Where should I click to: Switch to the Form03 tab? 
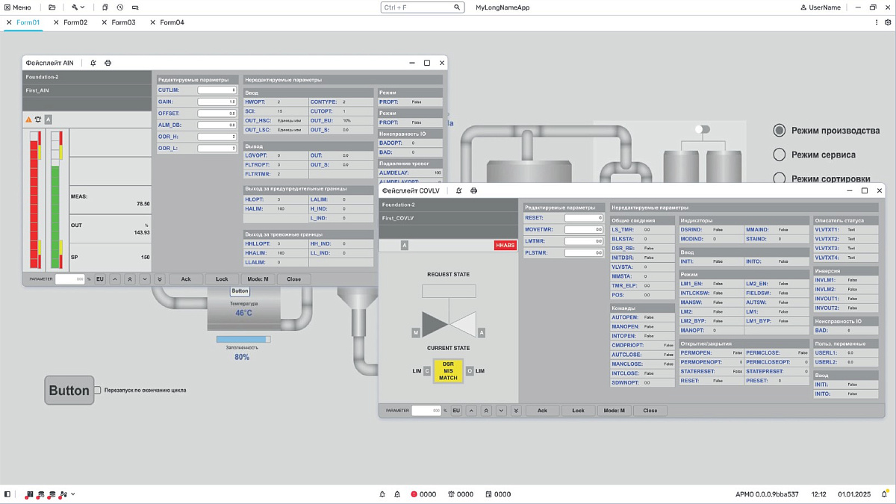pyautogui.click(x=123, y=22)
